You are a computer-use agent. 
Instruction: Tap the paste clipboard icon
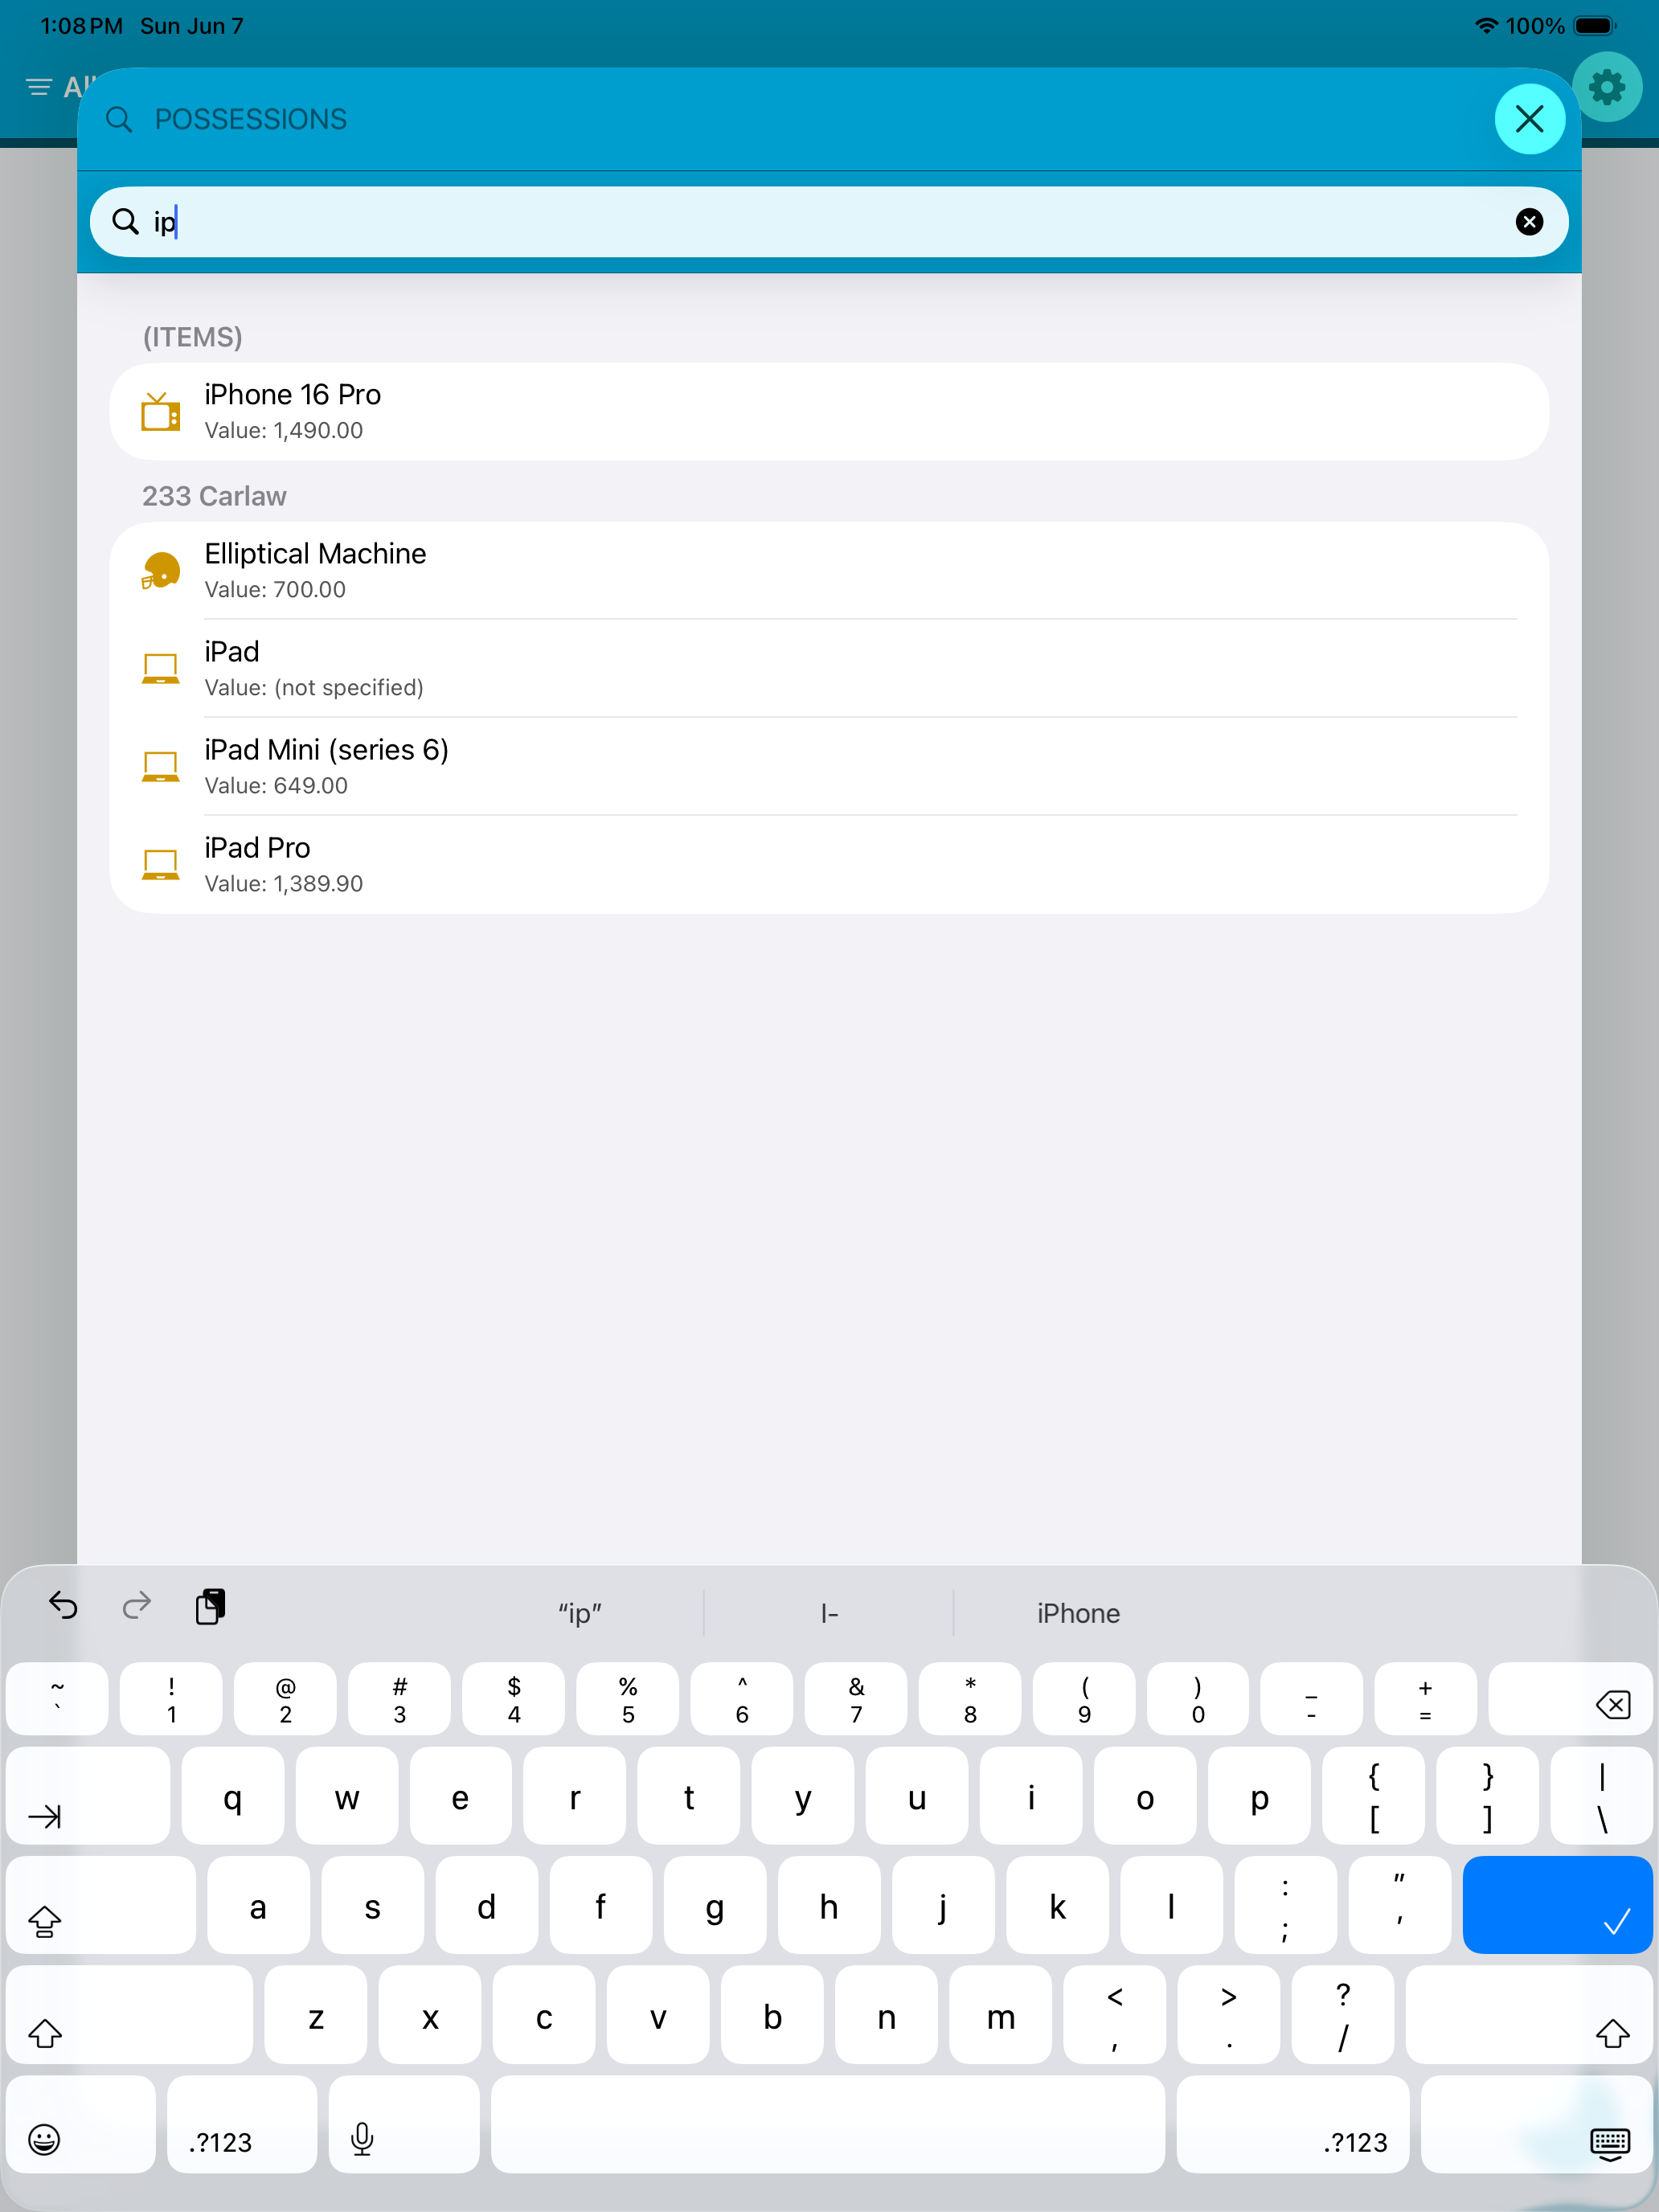[210, 1606]
